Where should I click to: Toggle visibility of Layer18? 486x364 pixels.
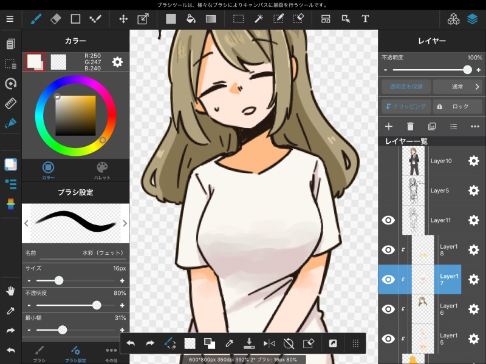tap(388, 249)
